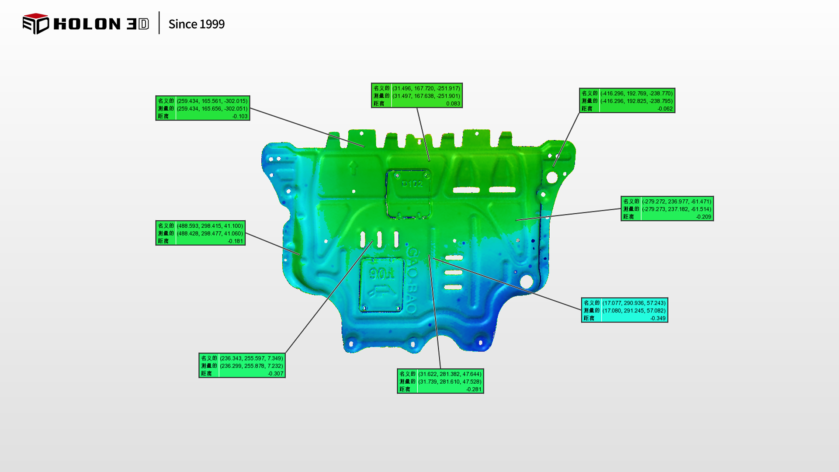Click the HOLON 3D brand text

tap(101, 24)
